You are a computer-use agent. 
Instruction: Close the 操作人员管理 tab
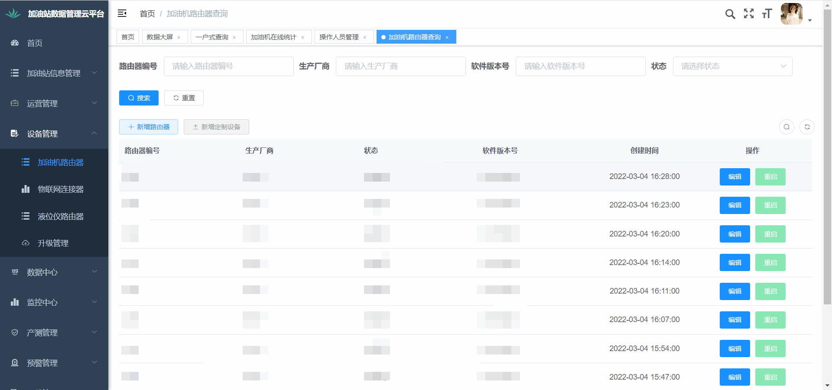[x=365, y=38]
